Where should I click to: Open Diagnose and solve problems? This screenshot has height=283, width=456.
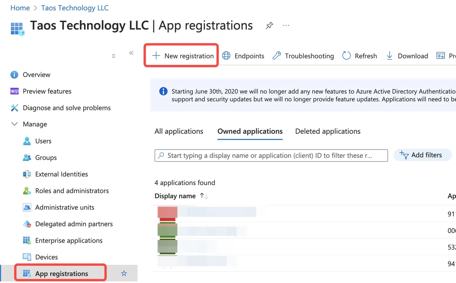point(67,108)
